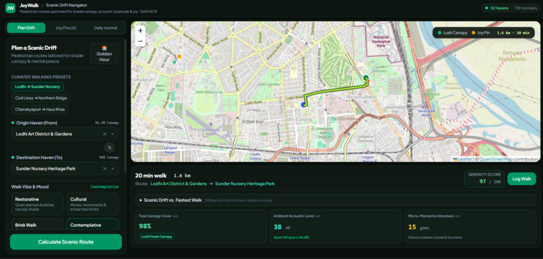Click the 1.6 km · 20 min legend text
Image resolution: width=543 pixels, height=259 pixels.
click(x=513, y=33)
